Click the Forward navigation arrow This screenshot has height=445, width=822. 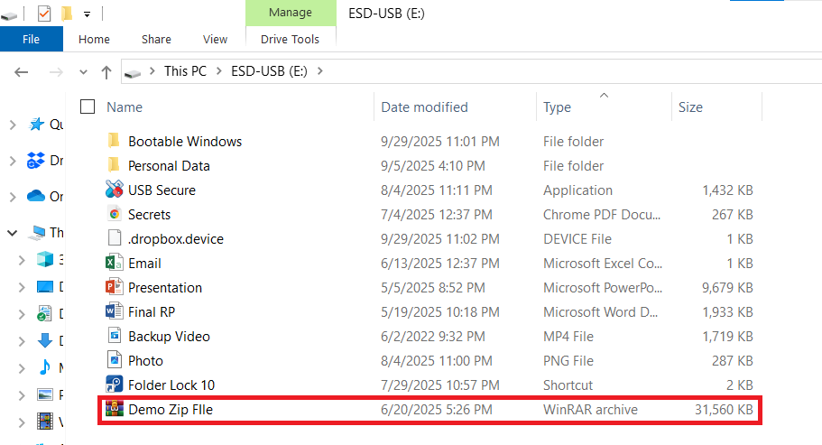tap(56, 72)
